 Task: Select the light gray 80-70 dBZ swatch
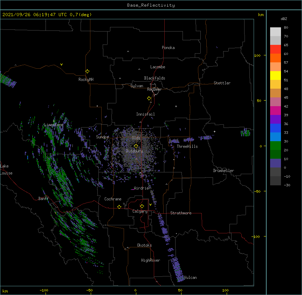coord(275,32)
